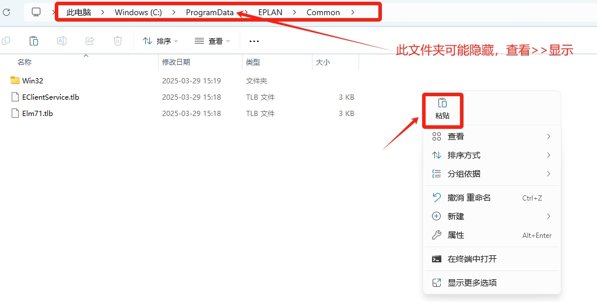Open the 查看 view dropdown in toolbar
The width and height of the screenshot is (597, 302).
[x=212, y=41]
